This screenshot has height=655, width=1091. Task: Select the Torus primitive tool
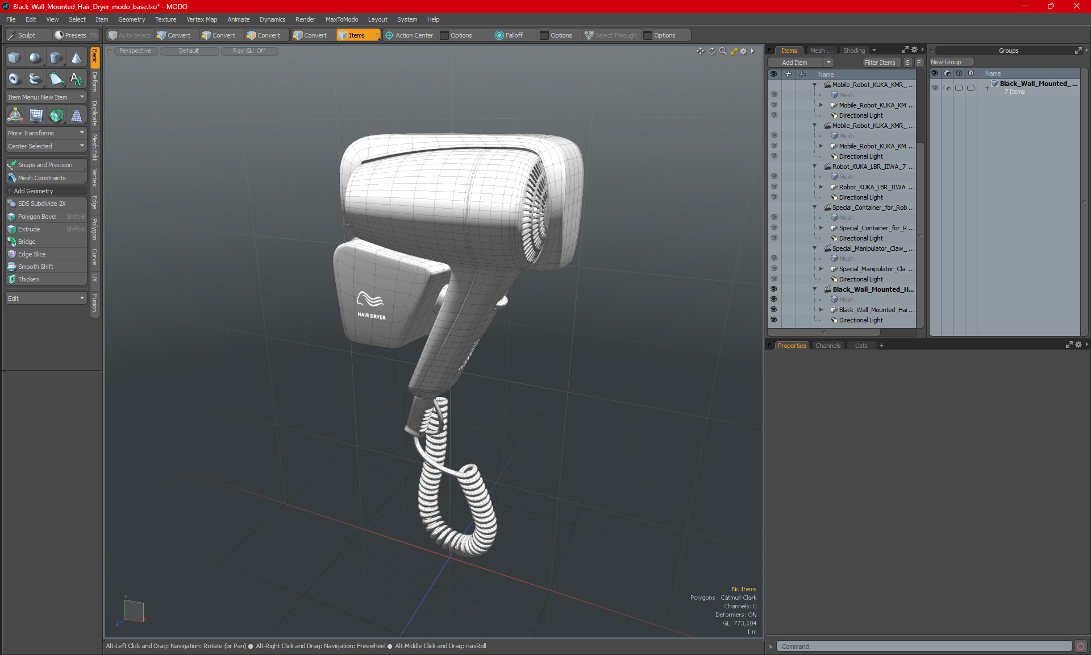[x=14, y=79]
